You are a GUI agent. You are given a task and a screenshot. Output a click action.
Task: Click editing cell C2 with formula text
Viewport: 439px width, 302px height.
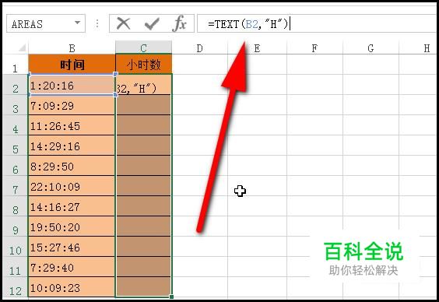pos(144,85)
